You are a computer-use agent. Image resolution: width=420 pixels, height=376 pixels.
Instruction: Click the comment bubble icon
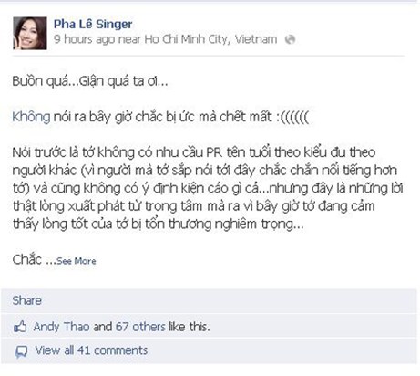[x=21, y=351]
